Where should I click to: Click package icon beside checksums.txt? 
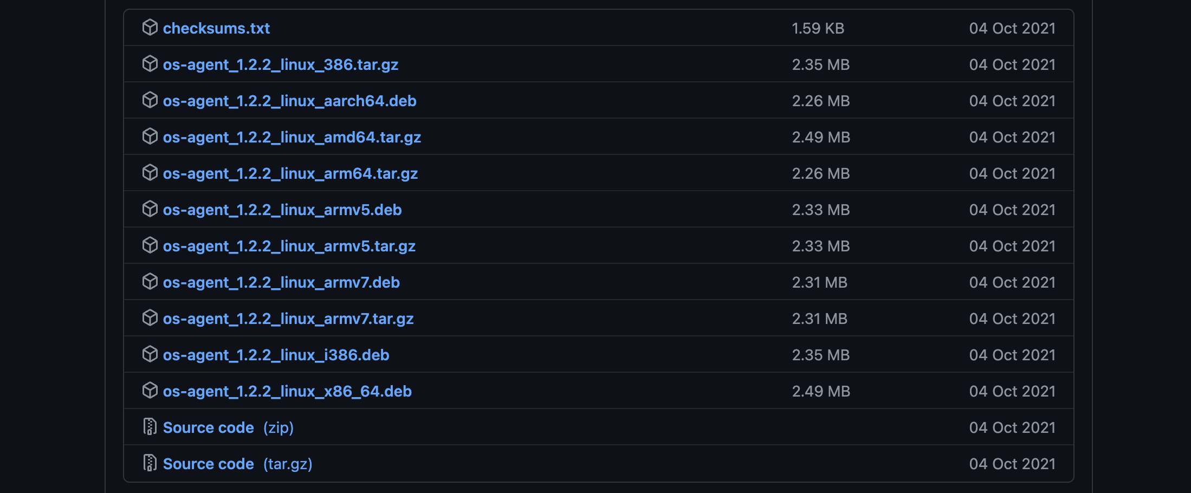(x=150, y=27)
